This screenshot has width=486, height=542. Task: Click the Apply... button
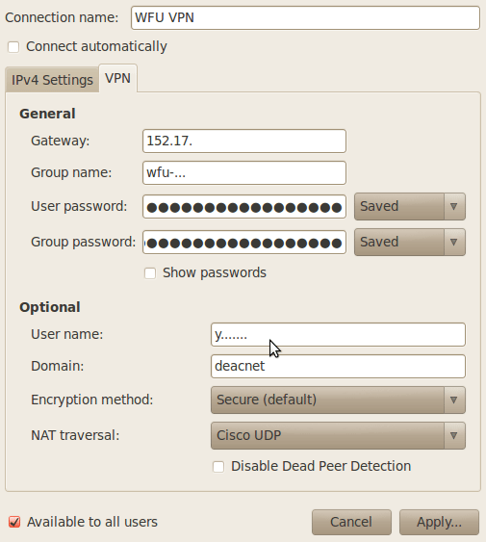point(439,522)
